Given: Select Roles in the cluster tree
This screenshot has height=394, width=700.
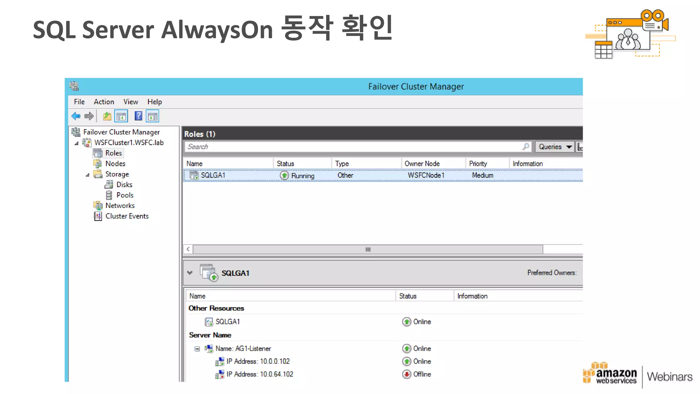Looking at the screenshot, I should (x=113, y=153).
